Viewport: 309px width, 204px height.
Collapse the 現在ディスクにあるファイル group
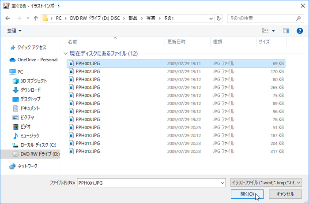click(x=66, y=54)
